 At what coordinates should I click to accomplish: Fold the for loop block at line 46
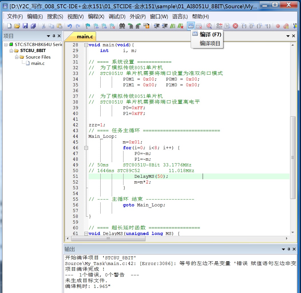tap(86, 148)
